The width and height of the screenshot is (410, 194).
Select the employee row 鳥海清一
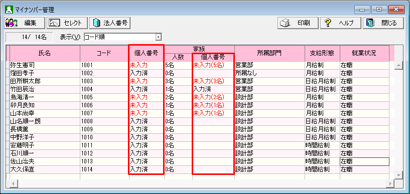[x=200, y=97]
